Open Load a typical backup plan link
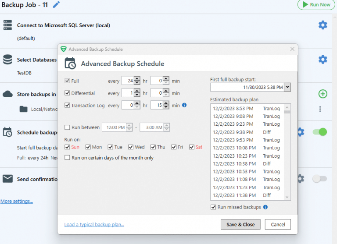Viewport: 337px width, 244px height. (x=94, y=224)
